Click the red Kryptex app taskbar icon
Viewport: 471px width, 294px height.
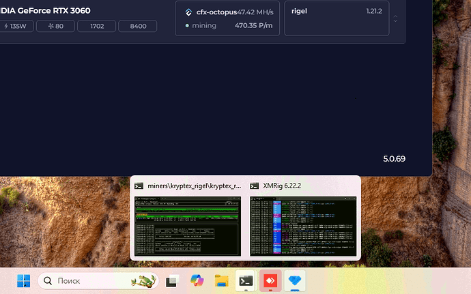click(270, 280)
